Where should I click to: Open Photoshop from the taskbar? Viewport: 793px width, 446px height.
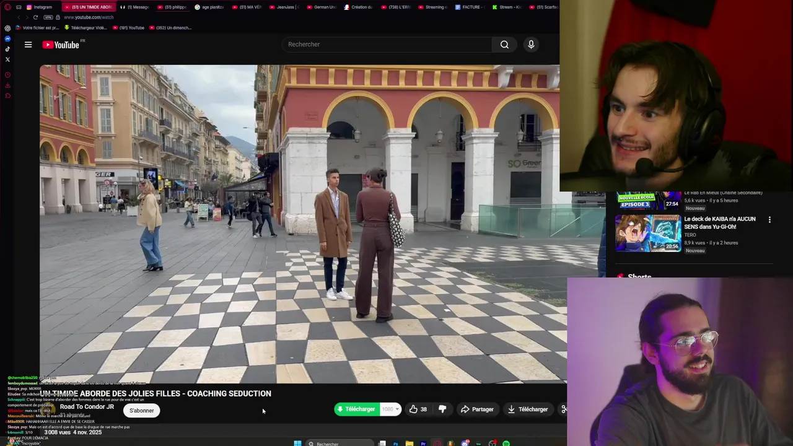click(396, 444)
